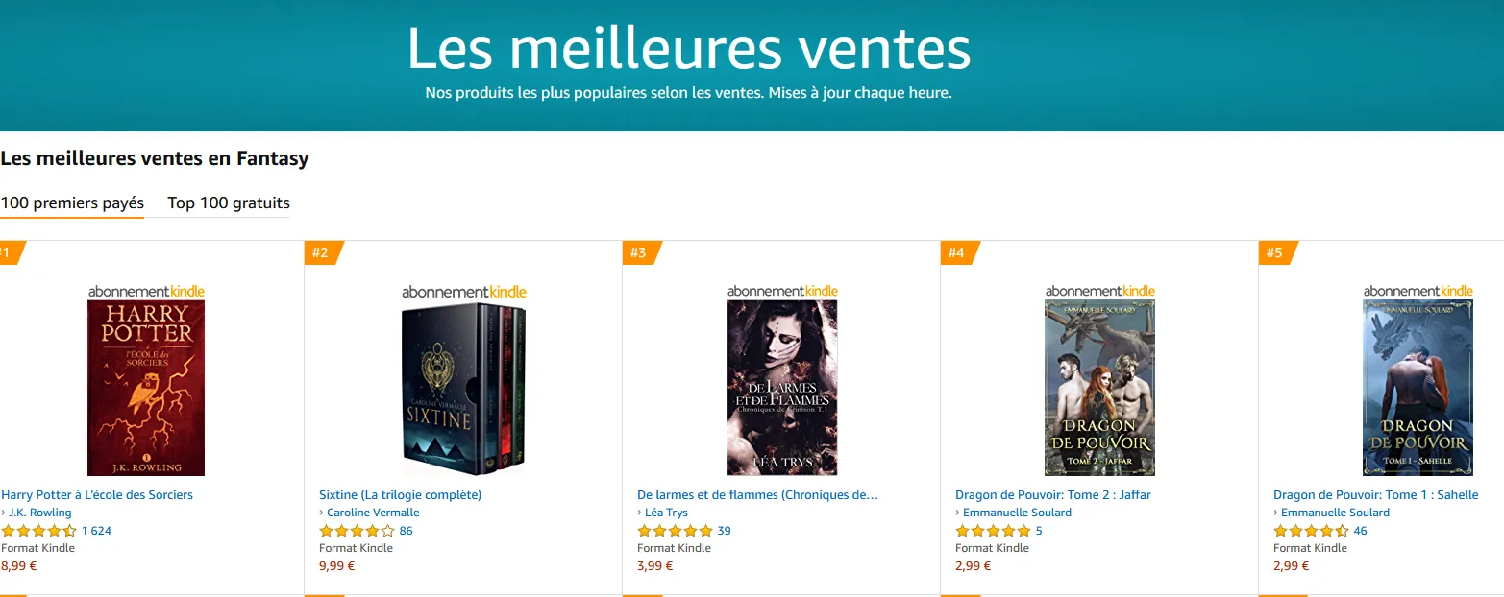Screen dimensions: 1504x597
Task: Select the 100 premiers payés tab
Action: (x=72, y=203)
